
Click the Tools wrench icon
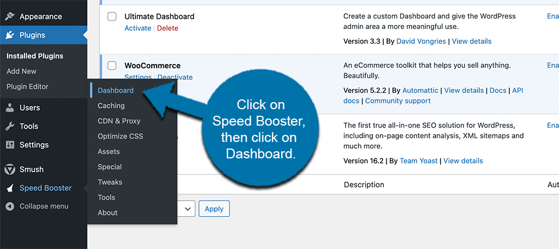(10, 126)
